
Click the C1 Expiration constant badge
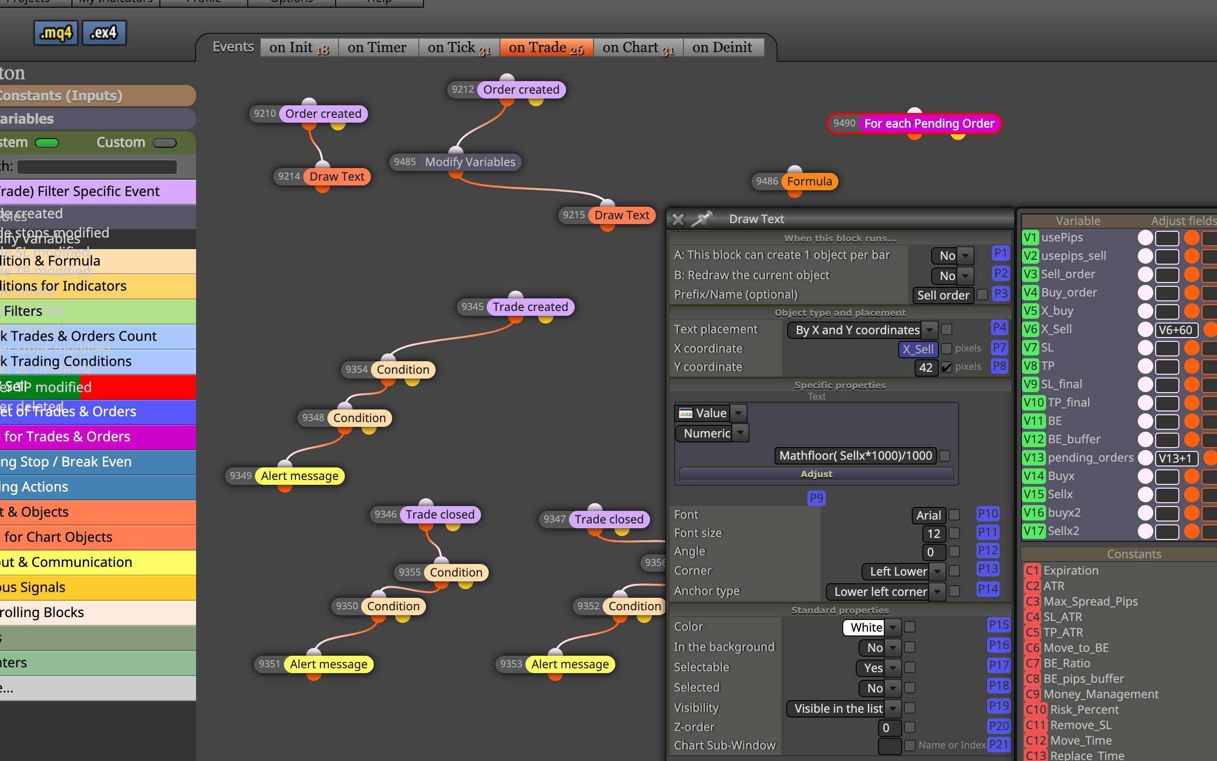pos(1033,570)
